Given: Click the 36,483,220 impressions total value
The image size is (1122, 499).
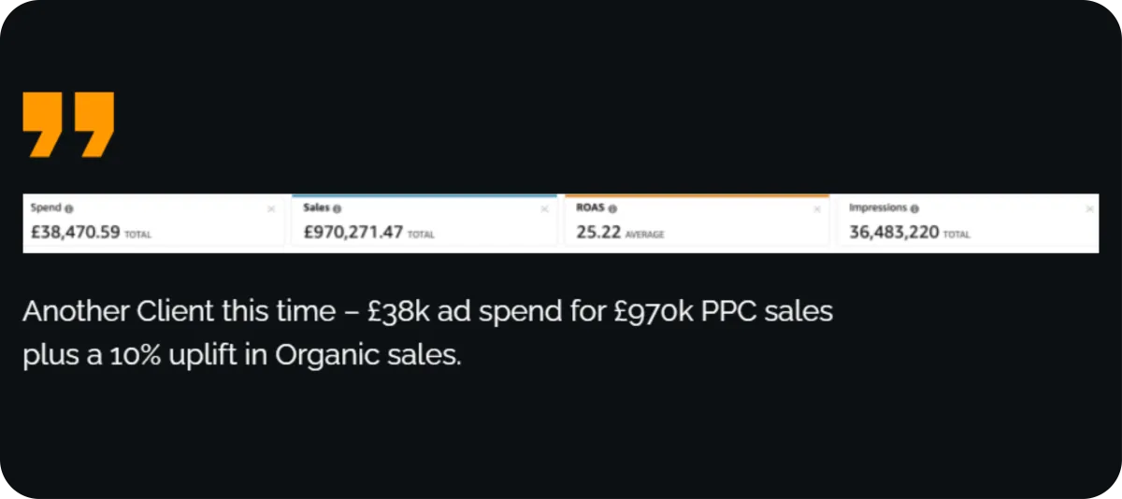Looking at the screenshot, I should (894, 233).
